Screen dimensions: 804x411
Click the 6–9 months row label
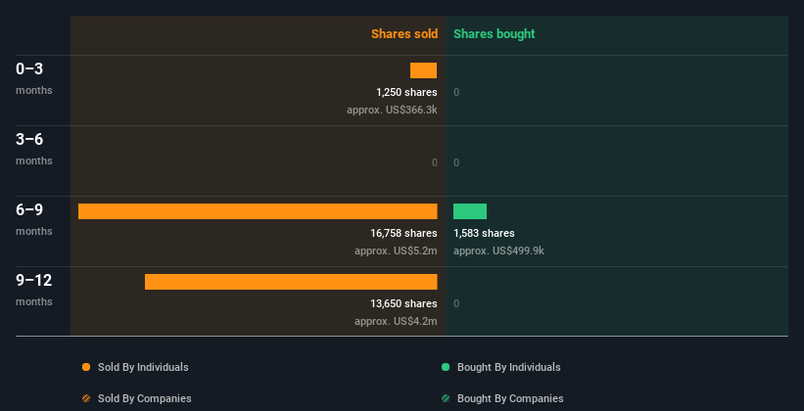tap(34, 219)
